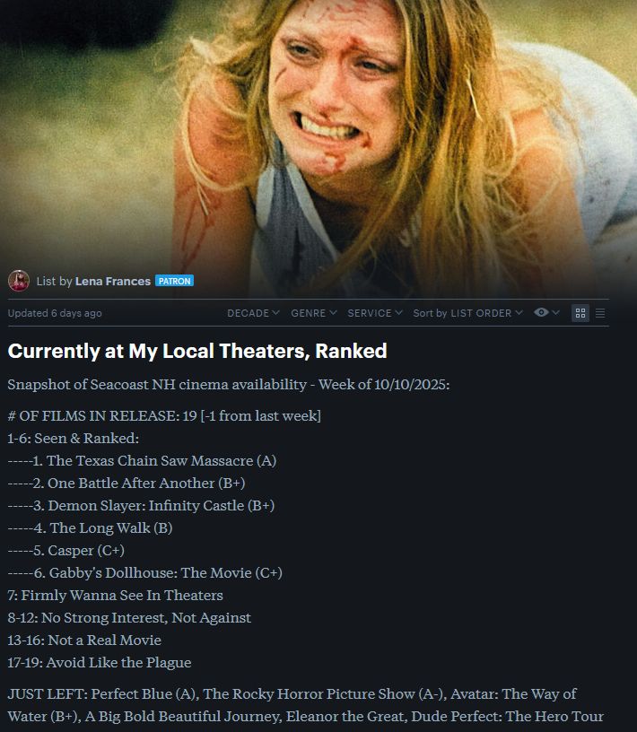Toggle the eye visibility filter icon
Image resolution: width=637 pixels, height=732 pixels.
click(x=541, y=312)
